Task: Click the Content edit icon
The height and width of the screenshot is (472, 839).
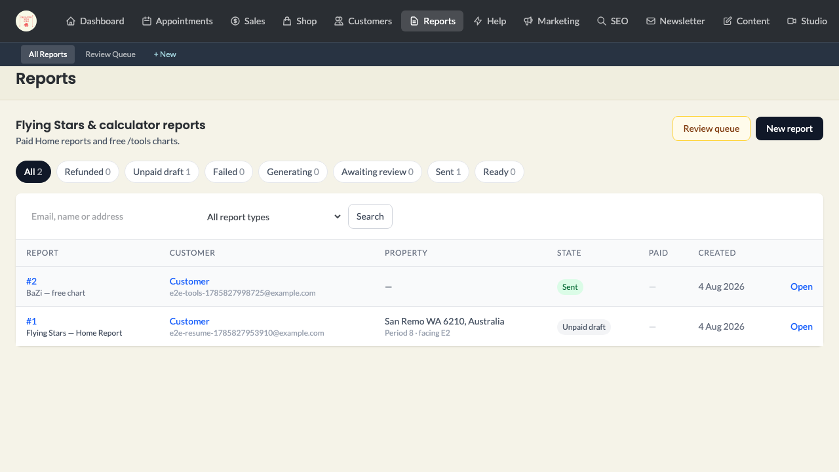Action: (728, 21)
